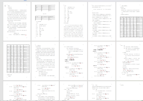
Task: Select the third page in the bottom row
Action: pos(73,91)
